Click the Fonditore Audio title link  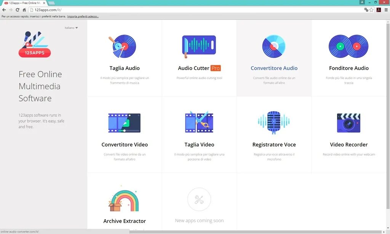(x=349, y=68)
